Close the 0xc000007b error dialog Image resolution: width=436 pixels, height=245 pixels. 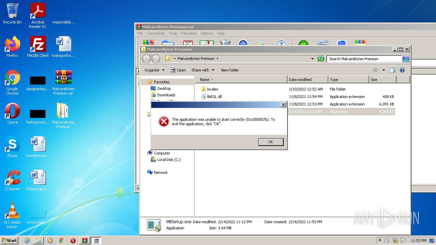coord(283,105)
